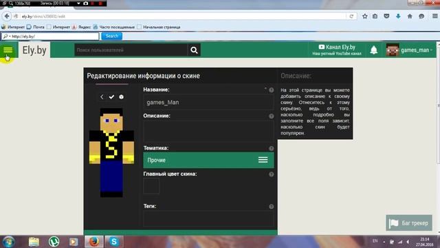Switch to Firefox in the taskbar
440x248 pixels.
tap(94, 242)
